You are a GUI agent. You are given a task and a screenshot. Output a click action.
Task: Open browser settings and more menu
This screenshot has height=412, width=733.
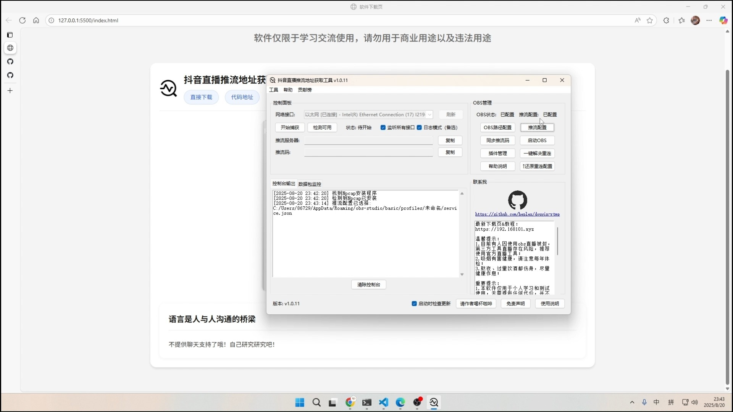[709, 20]
